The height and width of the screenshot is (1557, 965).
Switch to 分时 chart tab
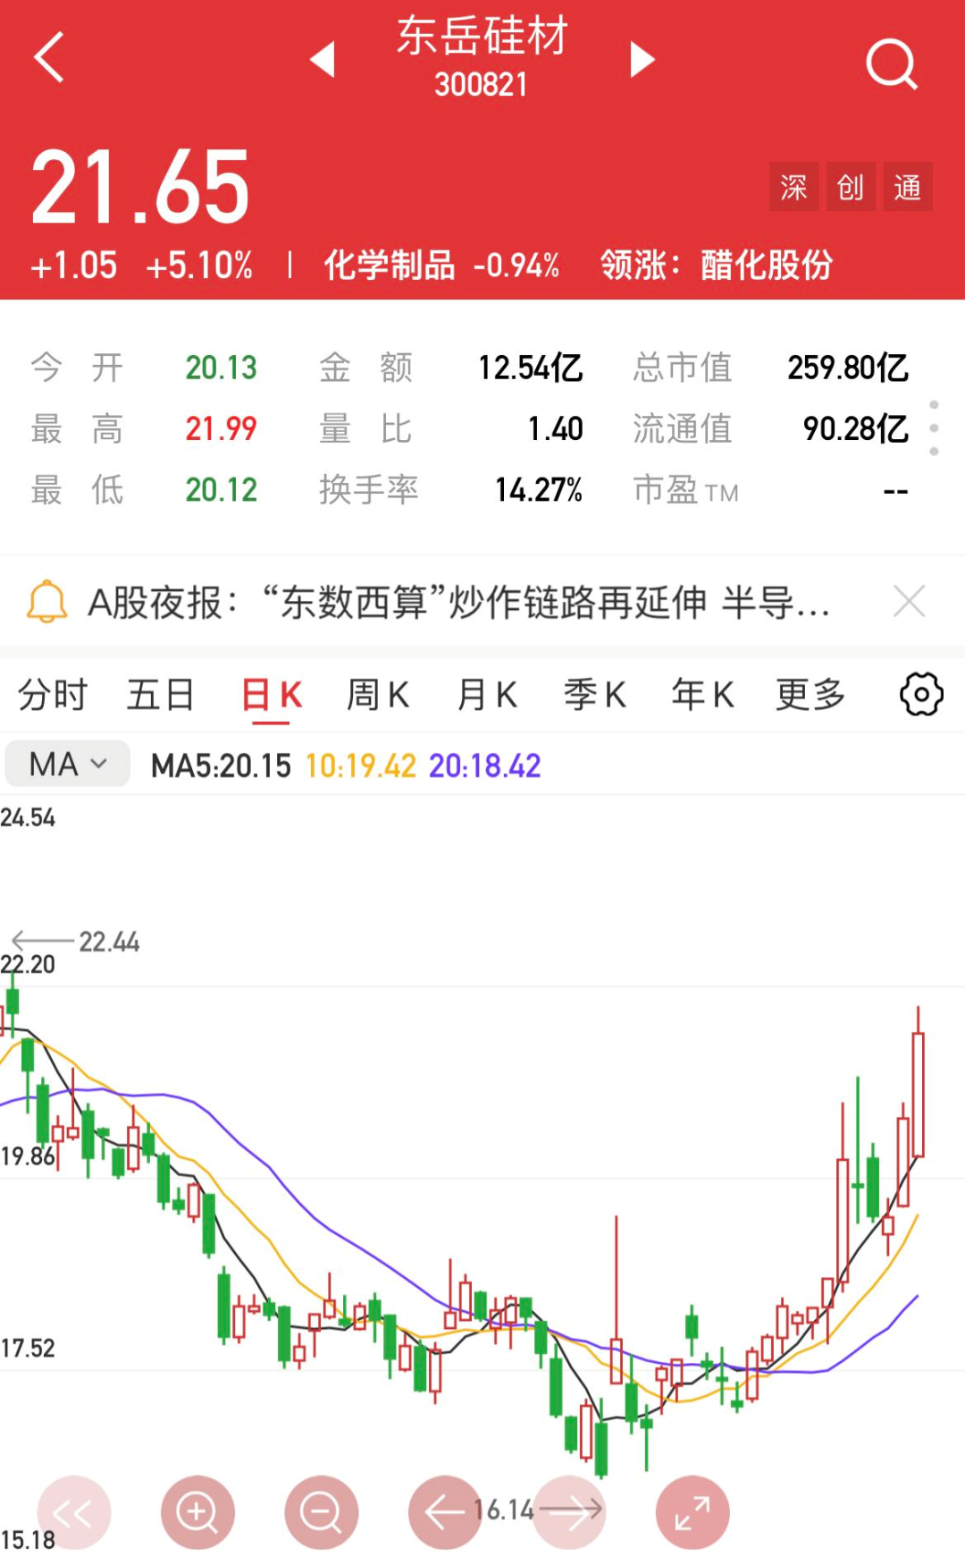(x=53, y=694)
